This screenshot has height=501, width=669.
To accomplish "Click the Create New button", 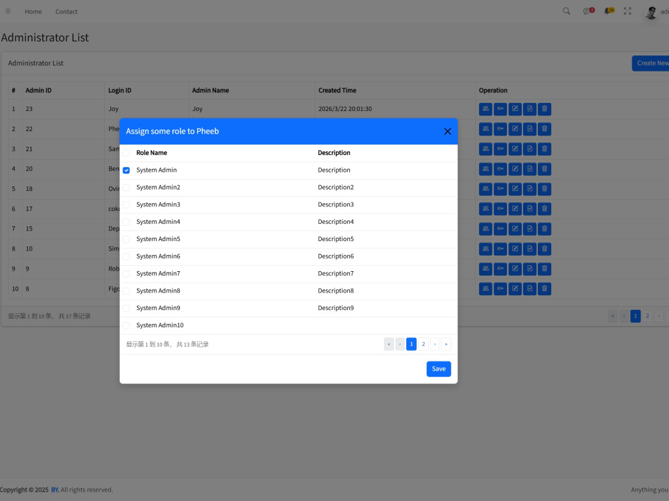I will (x=651, y=63).
